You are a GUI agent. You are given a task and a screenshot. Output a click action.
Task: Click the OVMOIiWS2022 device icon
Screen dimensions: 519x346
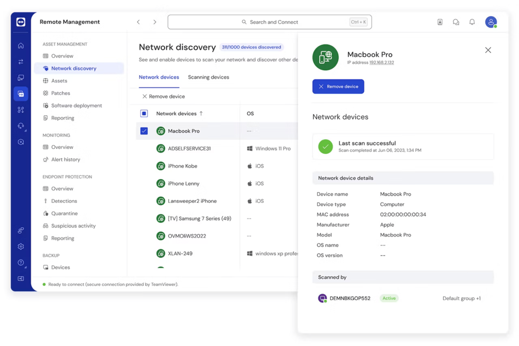pos(161,236)
